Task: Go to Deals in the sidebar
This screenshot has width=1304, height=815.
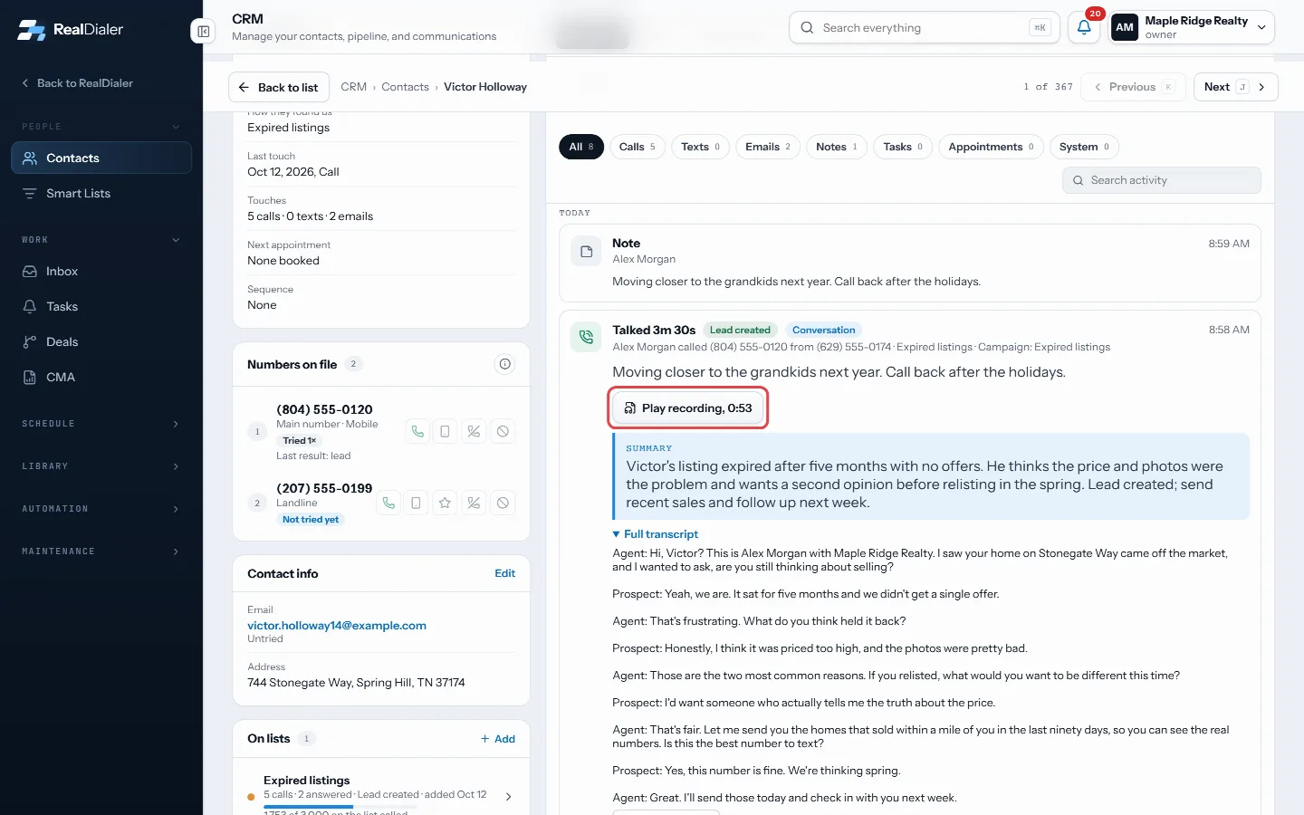Action: [101, 341]
